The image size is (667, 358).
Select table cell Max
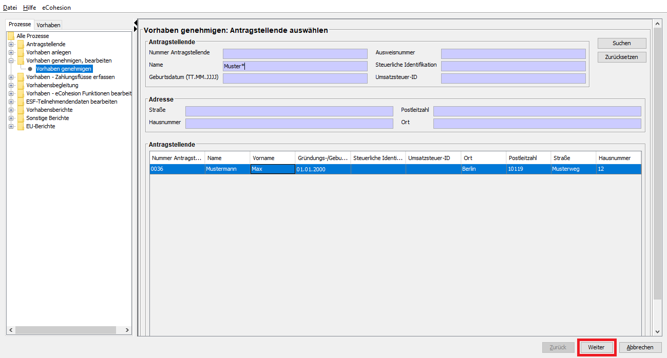pyautogui.click(x=273, y=169)
